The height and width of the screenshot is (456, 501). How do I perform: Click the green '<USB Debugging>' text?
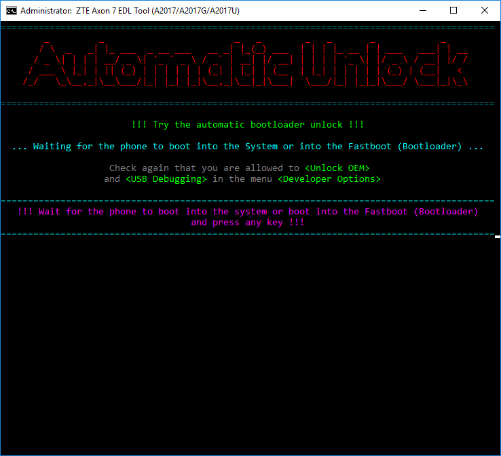166,179
